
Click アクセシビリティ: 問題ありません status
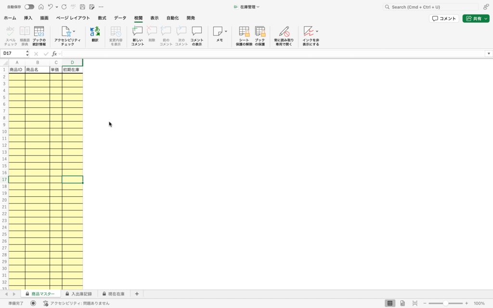[77, 303]
